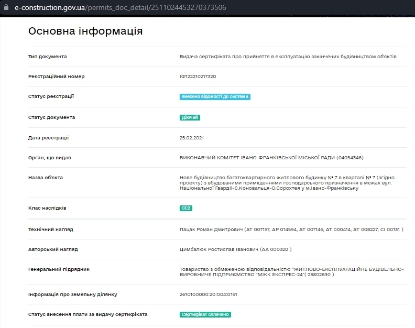The height and width of the screenshot is (328, 415).
Task: Select the document type value 'Видача сертифіката...'
Action: 288,57
